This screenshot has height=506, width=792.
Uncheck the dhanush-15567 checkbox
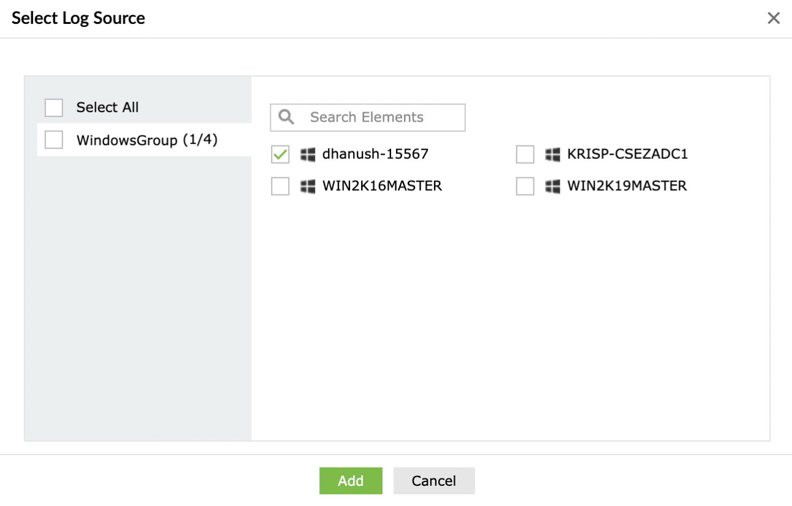(280, 155)
